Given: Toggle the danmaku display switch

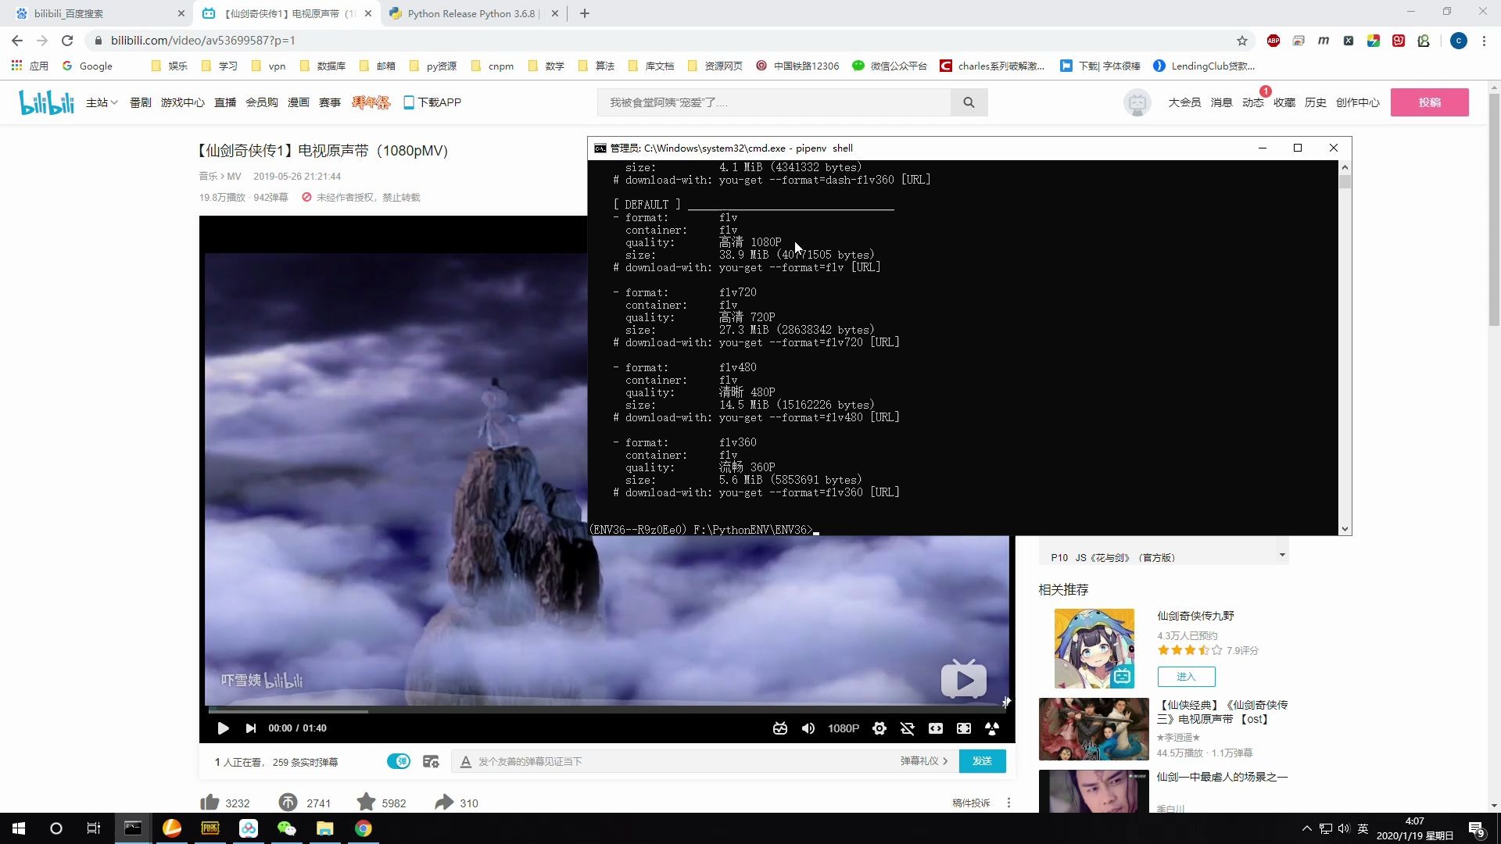Looking at the screenshot, I should (399, 761).
